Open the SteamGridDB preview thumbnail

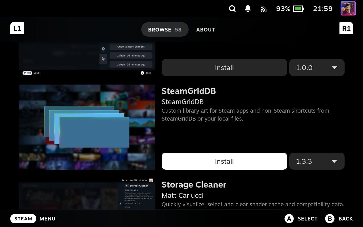pyautogui.click(x=87, y=127)
